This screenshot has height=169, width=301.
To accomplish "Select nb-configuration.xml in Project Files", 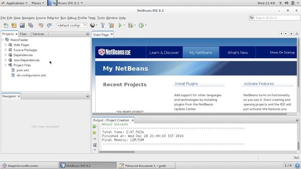I will point(32,75).
